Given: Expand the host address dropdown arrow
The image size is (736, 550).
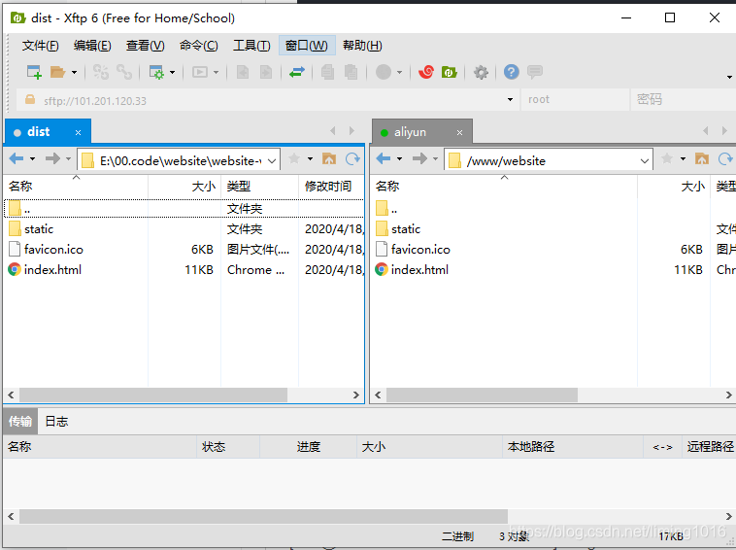Looking at the screenshot, I should (x=510, y=99).
